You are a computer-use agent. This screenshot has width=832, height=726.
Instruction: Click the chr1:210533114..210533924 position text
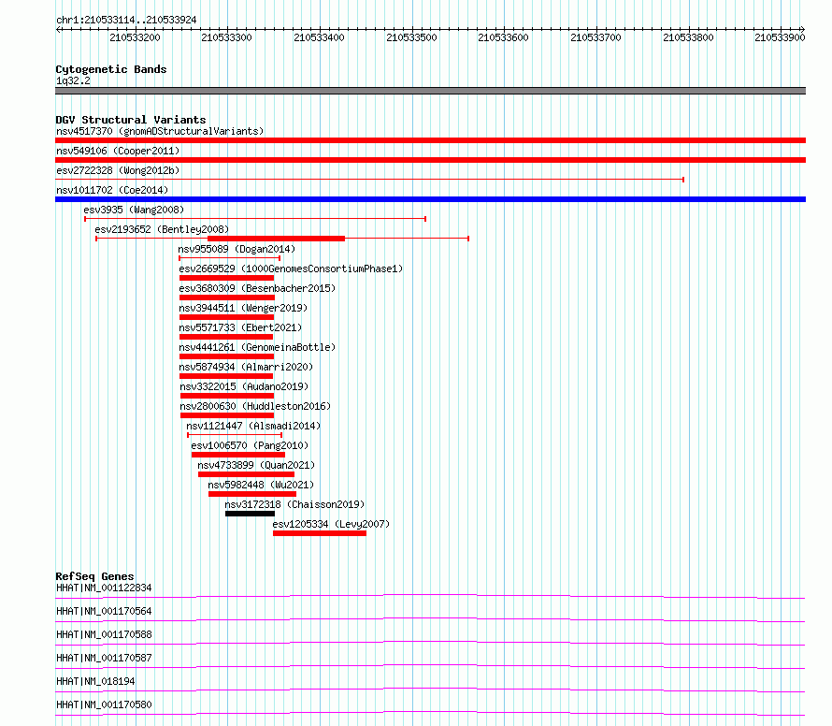(x=126, y=20)
